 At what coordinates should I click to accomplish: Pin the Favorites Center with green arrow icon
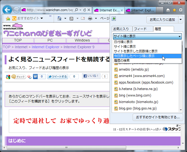coord(114,19)
